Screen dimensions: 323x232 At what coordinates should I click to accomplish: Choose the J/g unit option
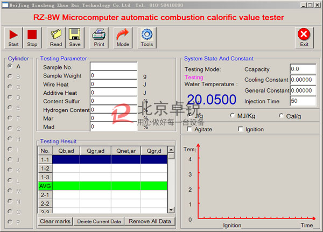pos(189,115)
